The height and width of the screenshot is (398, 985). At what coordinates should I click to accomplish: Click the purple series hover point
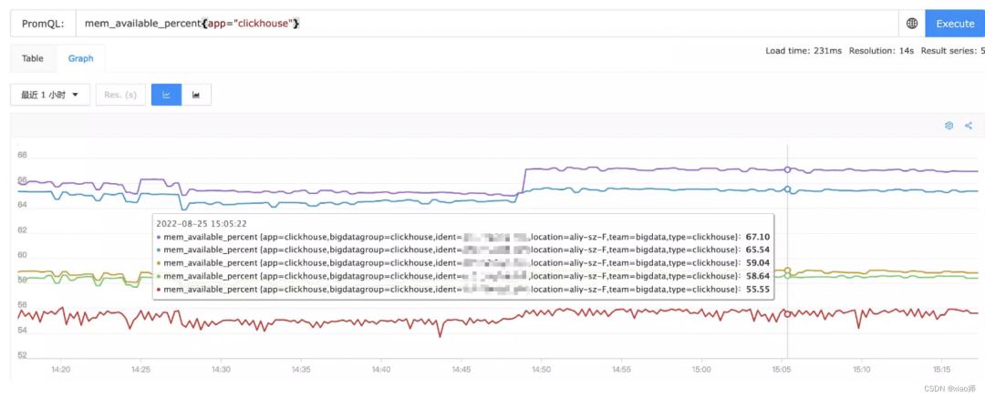pyautogui.click(x=787, y=169)
